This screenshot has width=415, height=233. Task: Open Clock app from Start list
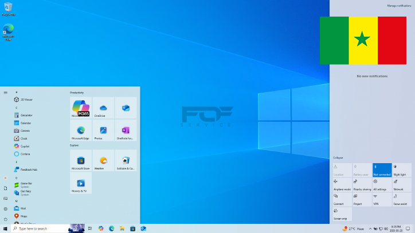24,139
